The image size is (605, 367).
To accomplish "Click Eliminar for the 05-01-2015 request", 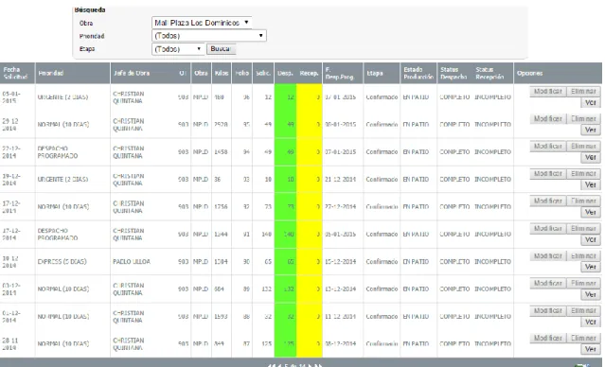I will (x=583, y=92).
